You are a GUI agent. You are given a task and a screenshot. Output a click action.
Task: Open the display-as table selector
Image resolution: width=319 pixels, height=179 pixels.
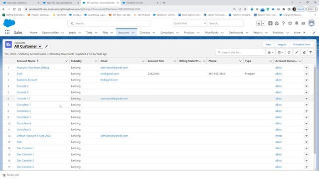[280, 52]
